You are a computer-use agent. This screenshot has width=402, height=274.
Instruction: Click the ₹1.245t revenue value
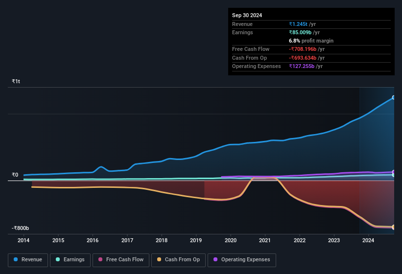coord(298,24)
